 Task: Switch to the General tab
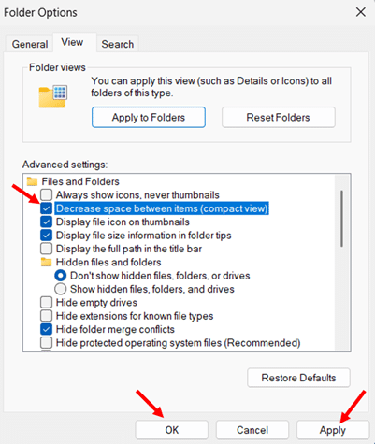30,44
